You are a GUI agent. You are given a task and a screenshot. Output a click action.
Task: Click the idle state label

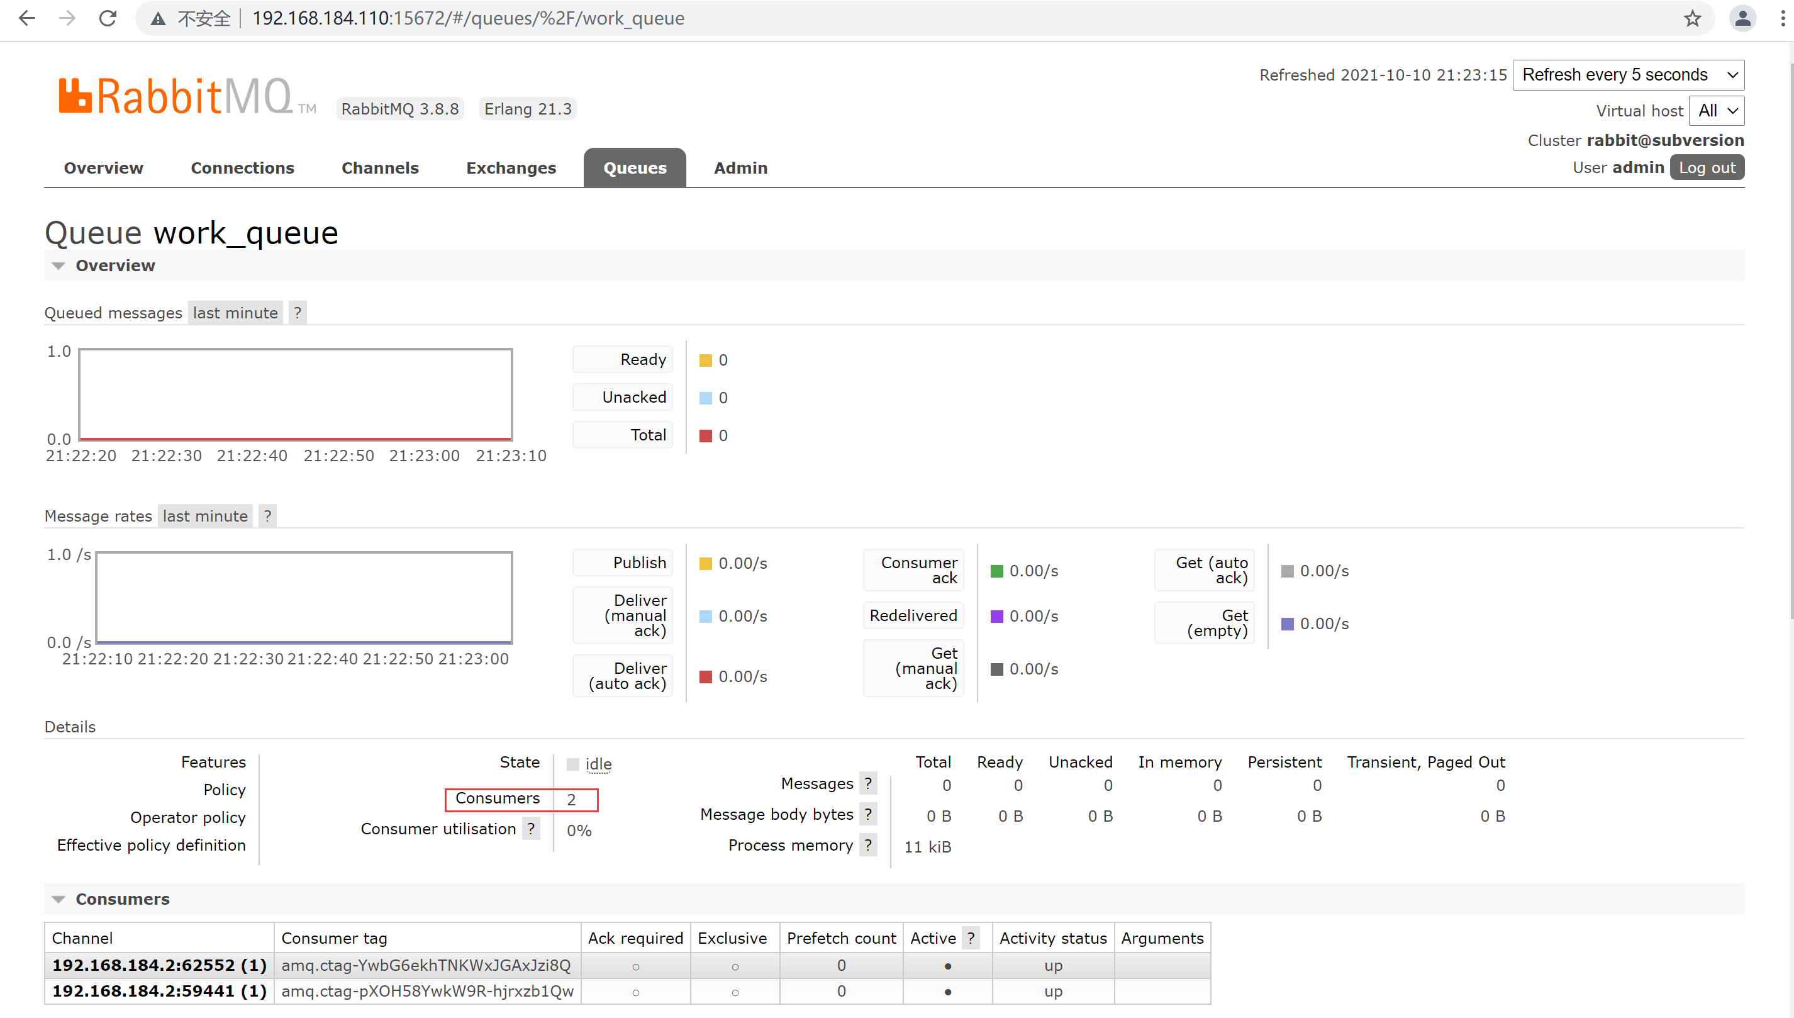point(598,764)
